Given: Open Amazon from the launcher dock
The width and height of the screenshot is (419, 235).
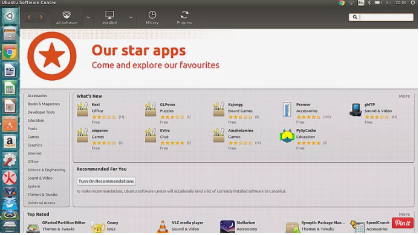Looking at the screenshot, I should point(10,142).
